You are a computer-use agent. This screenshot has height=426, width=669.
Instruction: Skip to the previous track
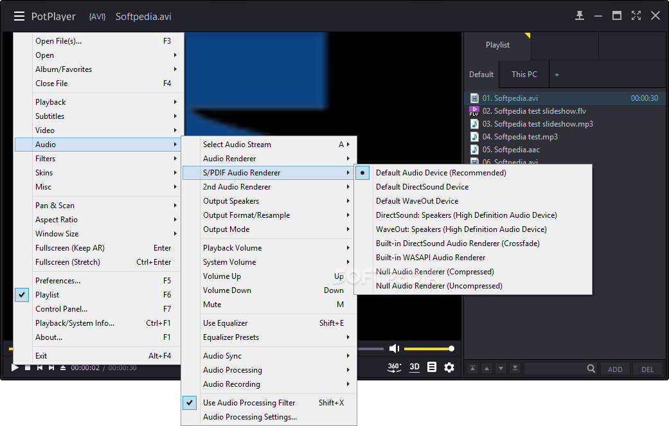click(x=40, y=368)
